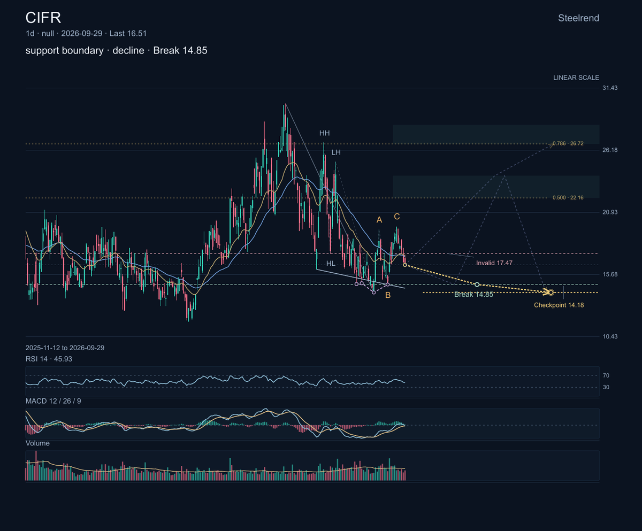The height and width of the screenshot is (531, 642).
Task: Click the 'support boundary · decline · Break 14.85' headline
Action: pyautogui.click(x=116, y=50)
